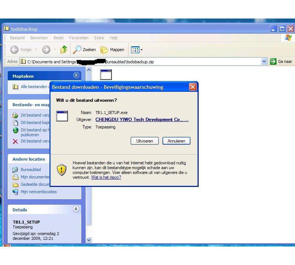Click the Gedeelde documenten folder icon
The height and width of the screenshot is (265, 295).
tap(16, 185)
